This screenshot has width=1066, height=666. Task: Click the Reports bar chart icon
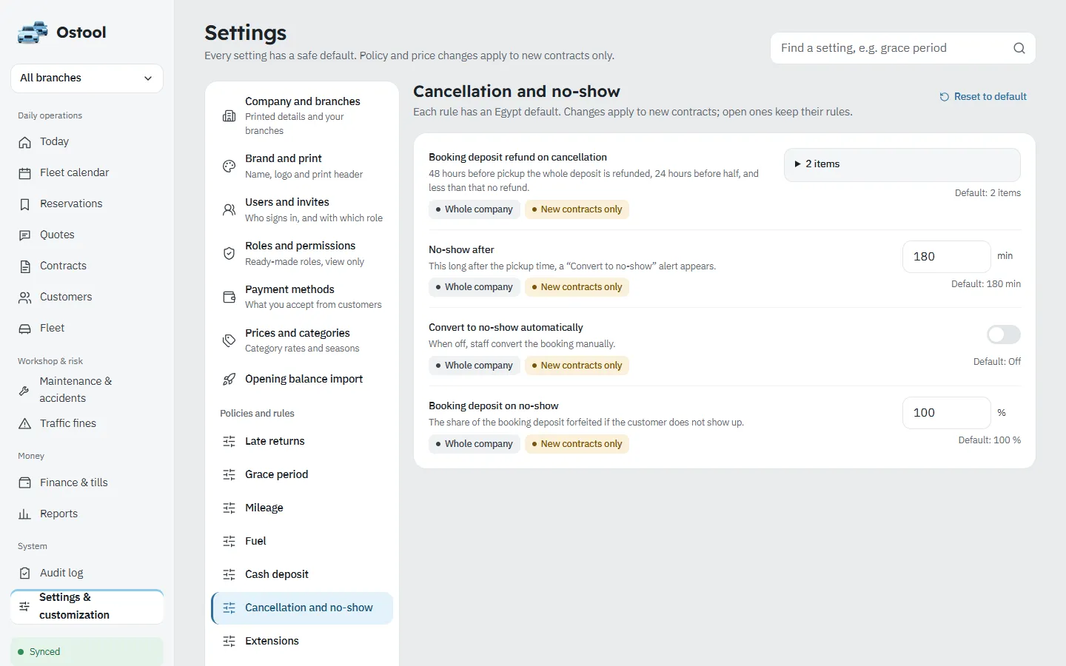coord(25,514)
